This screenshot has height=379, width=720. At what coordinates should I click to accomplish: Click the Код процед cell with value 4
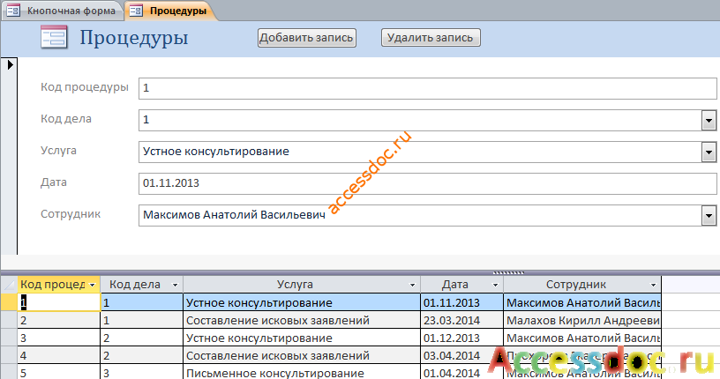[x=59, y=355]
